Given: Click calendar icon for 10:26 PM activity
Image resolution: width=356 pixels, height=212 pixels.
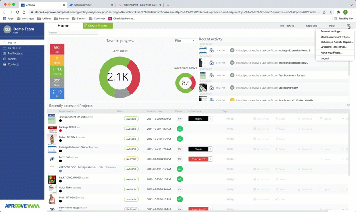Looking at the screenshot, I should click(211, 75).
